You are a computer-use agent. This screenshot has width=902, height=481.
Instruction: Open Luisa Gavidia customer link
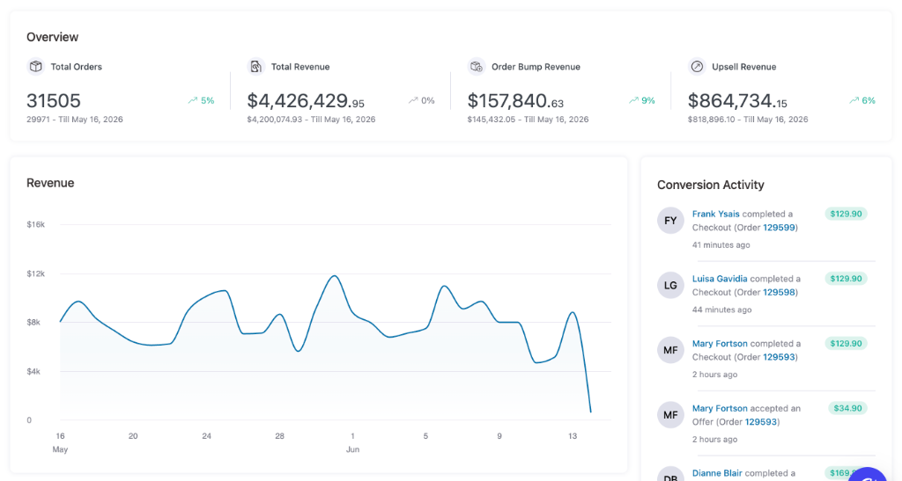point(720,279)
